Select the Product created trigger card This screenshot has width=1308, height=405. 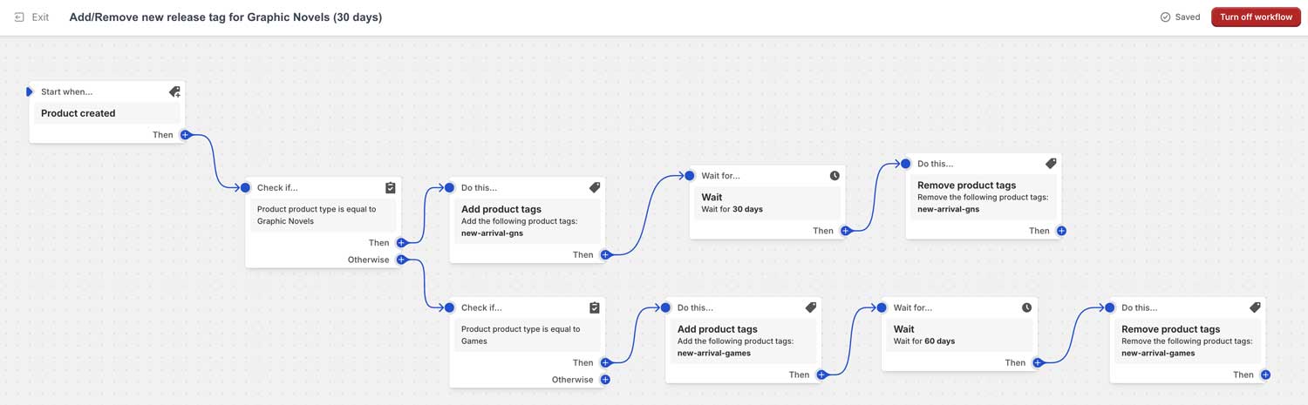click(106, 113)
